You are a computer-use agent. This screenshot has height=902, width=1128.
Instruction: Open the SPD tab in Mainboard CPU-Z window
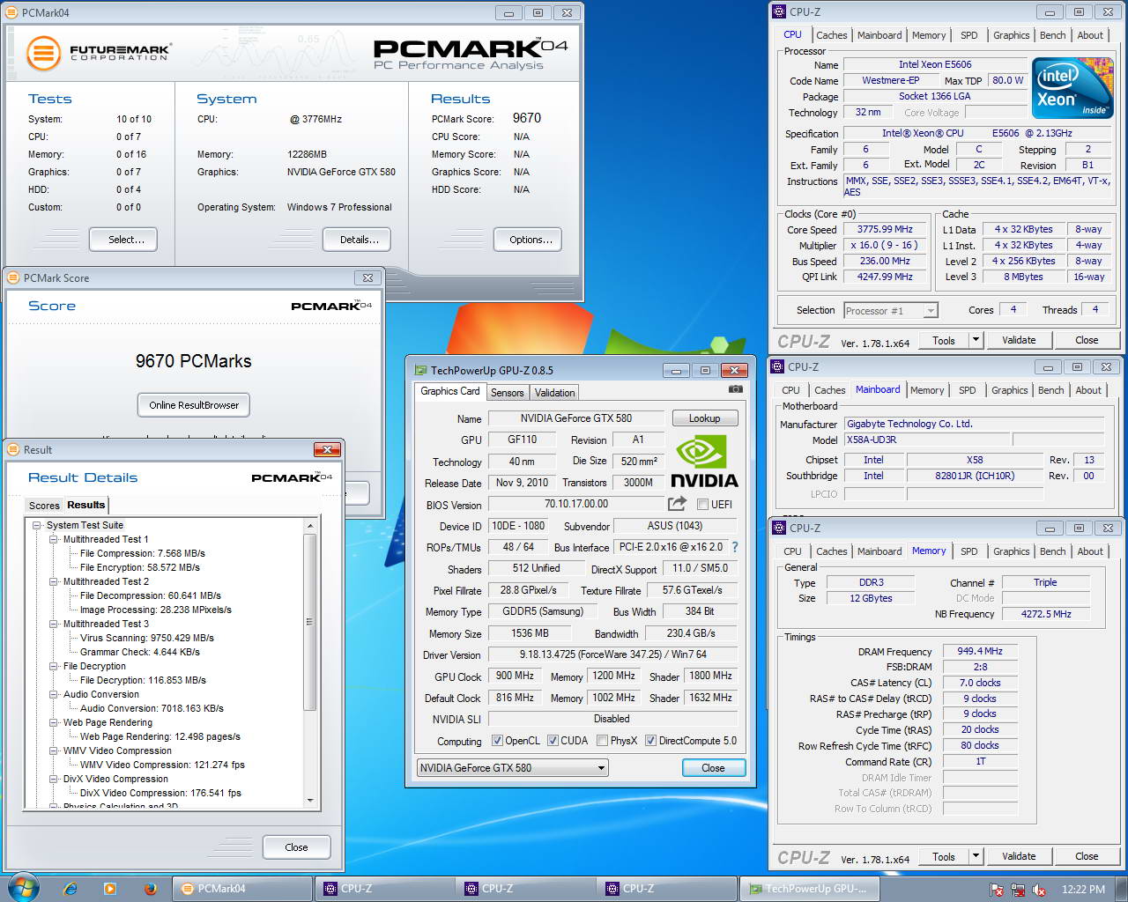click(968, 390)
